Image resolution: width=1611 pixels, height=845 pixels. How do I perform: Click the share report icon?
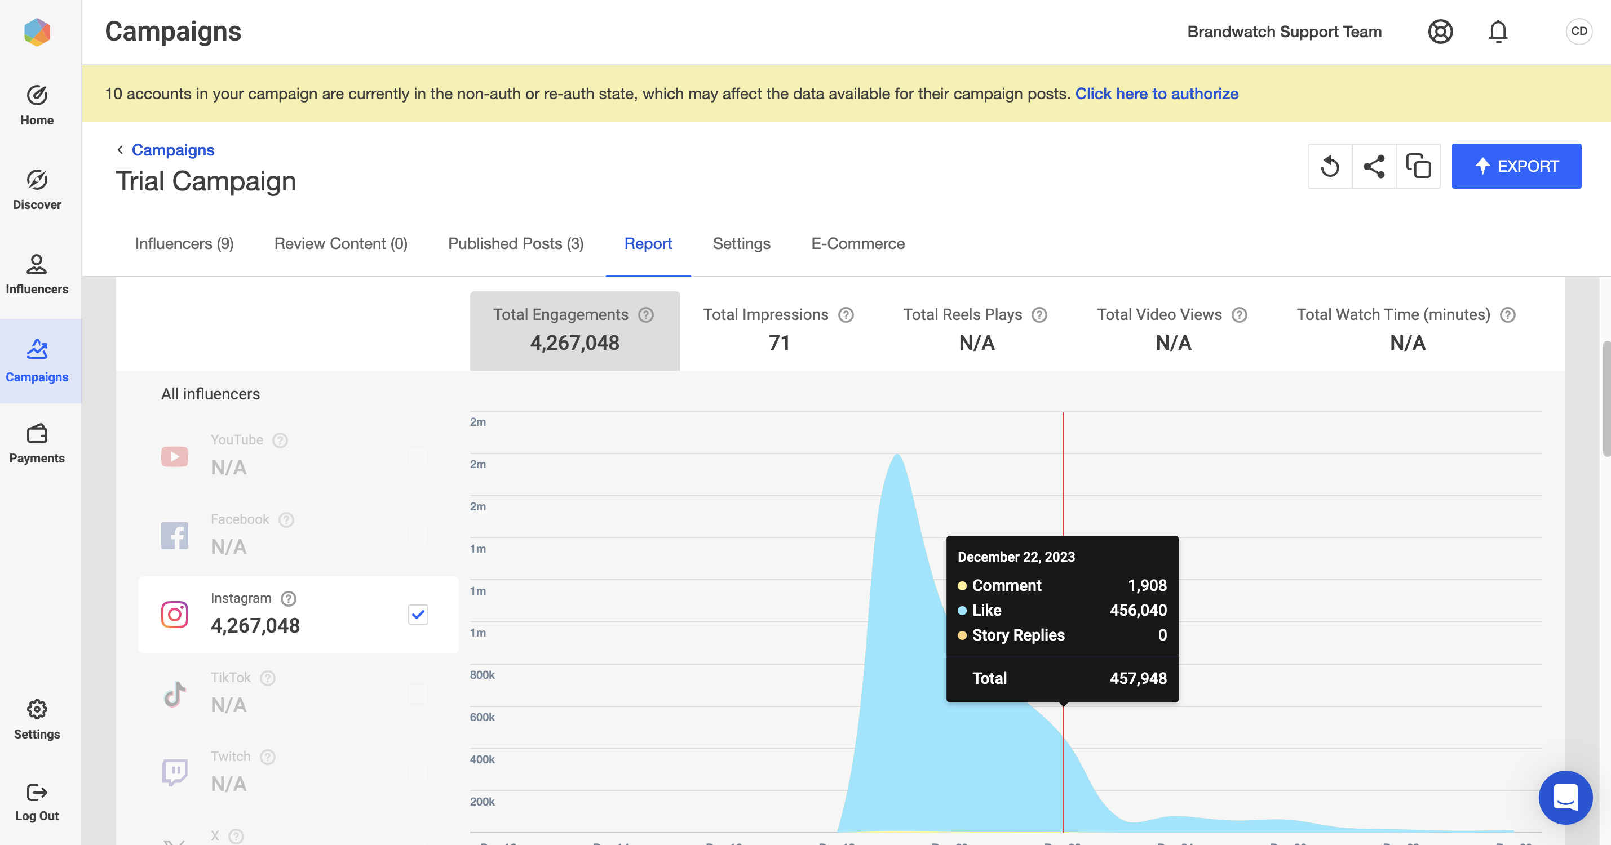tap(1374, 166)
